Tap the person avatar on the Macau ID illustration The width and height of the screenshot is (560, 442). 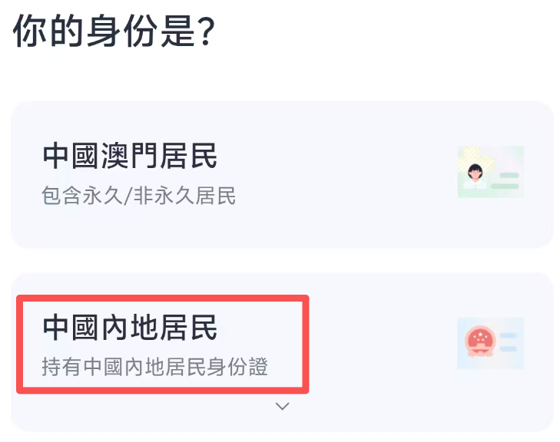point(476,173)
